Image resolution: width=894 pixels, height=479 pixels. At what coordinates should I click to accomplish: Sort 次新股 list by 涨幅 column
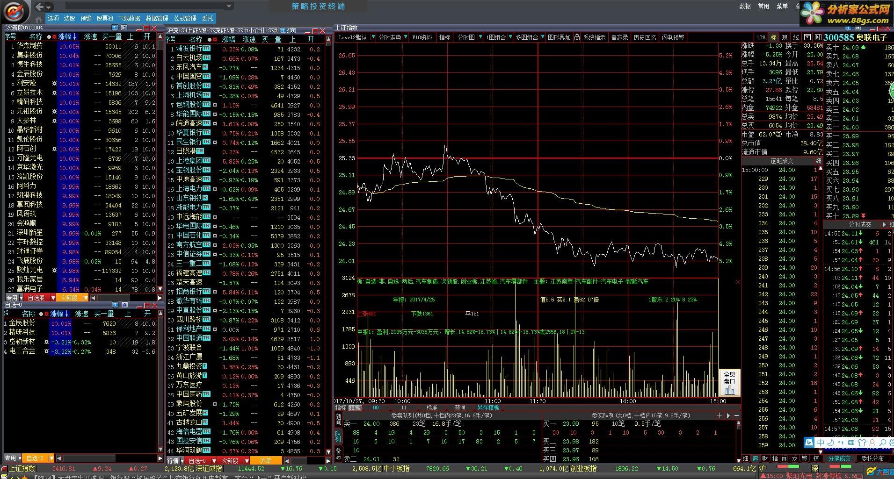pyautogui.click(x=67, y=36)
